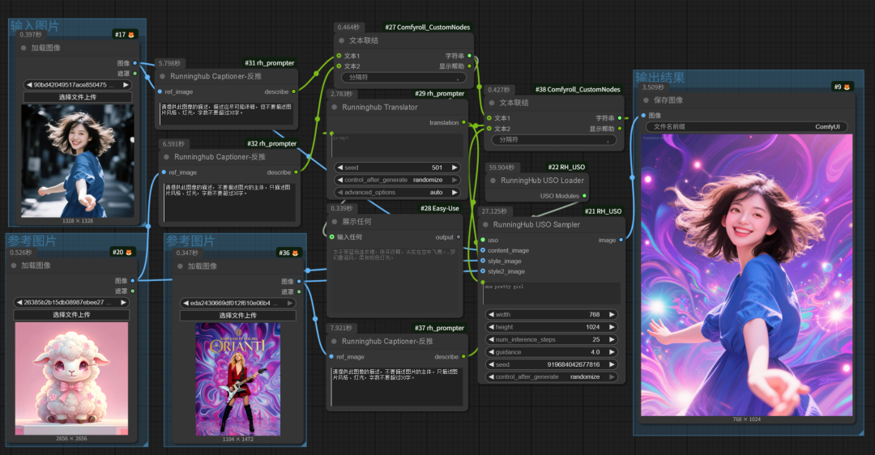Image resolution: width=875 pixels, height=455 pixels.
Task: Collapse the 保存图像 node
Action: (646, 100)
